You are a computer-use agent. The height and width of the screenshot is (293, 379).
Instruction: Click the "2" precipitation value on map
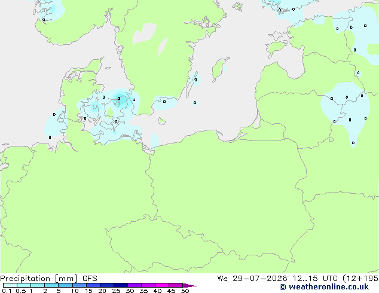click(119, 99)
